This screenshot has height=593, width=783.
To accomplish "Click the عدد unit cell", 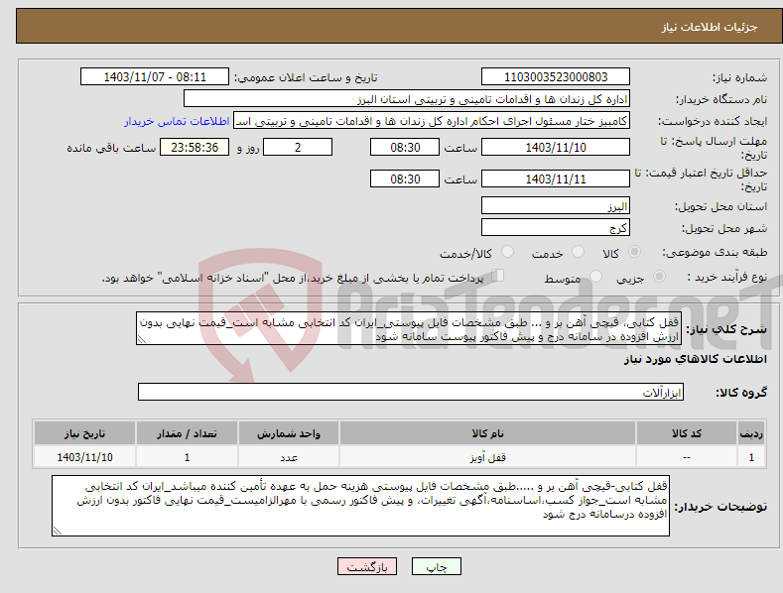I will (289, 457).
